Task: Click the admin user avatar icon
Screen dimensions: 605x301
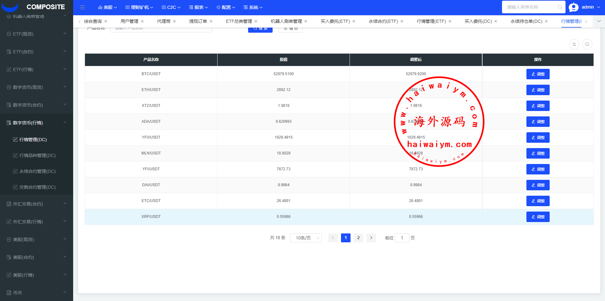Action: tap(574, 7)
